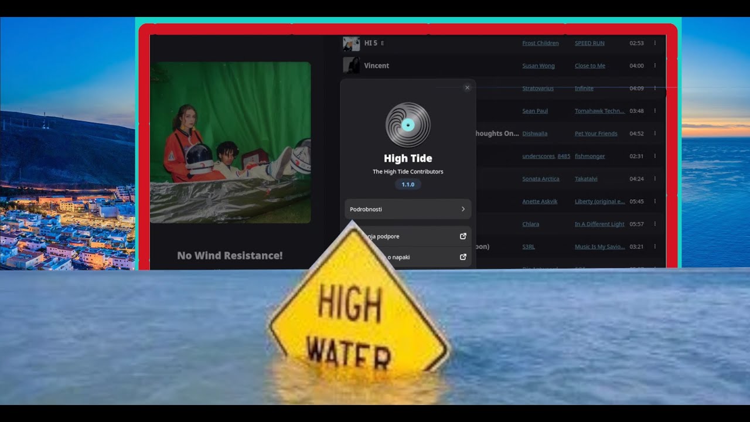Screen dimensions: 750x422
Task: Open the Susan Wong artist link
Action: click(x=538, y=66)
